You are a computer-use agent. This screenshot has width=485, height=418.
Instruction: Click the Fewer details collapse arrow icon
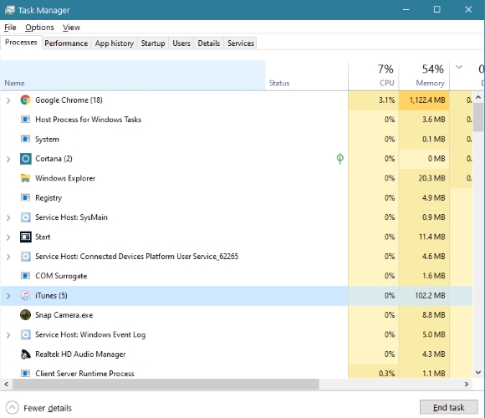(12, 408)
